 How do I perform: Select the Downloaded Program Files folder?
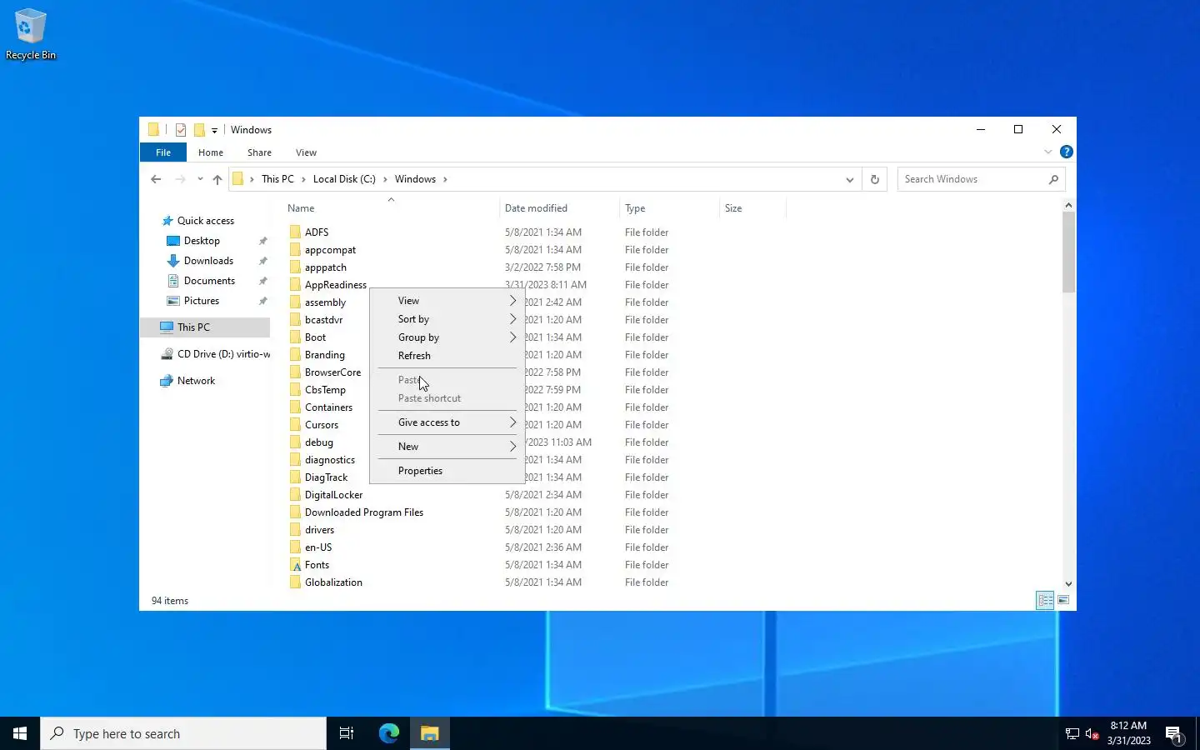click(364, 512)
